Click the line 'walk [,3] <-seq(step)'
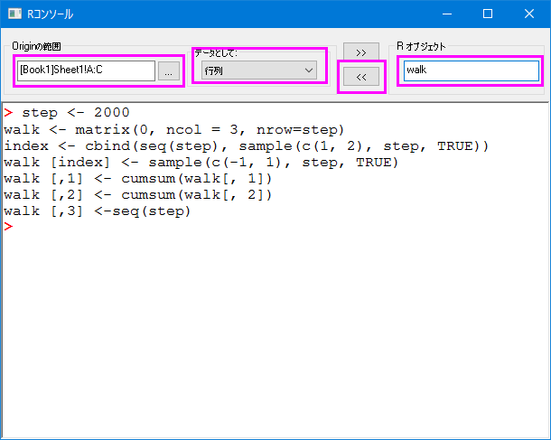The image size is (551, 440). (97, 211)
